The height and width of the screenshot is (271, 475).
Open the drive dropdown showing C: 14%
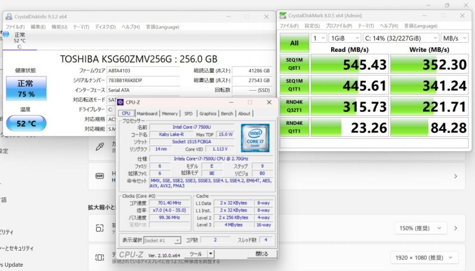[x=401, y=38]
